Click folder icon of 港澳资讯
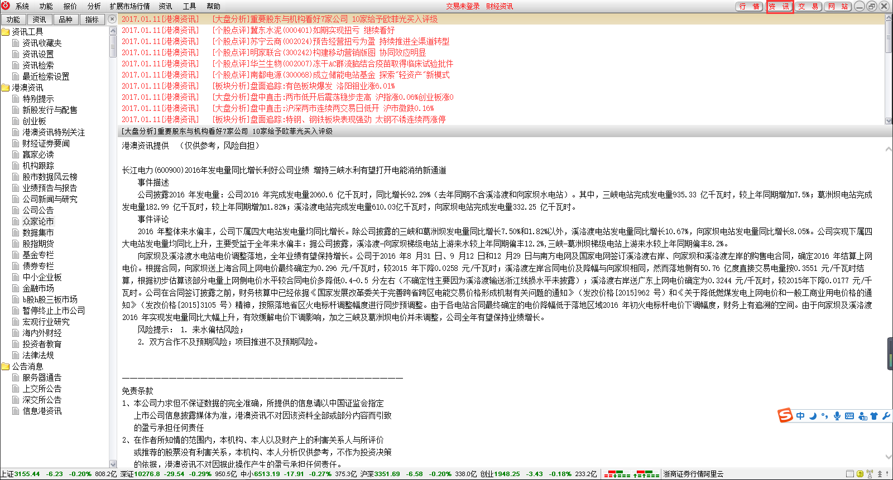893x480 pixels. 6,88
